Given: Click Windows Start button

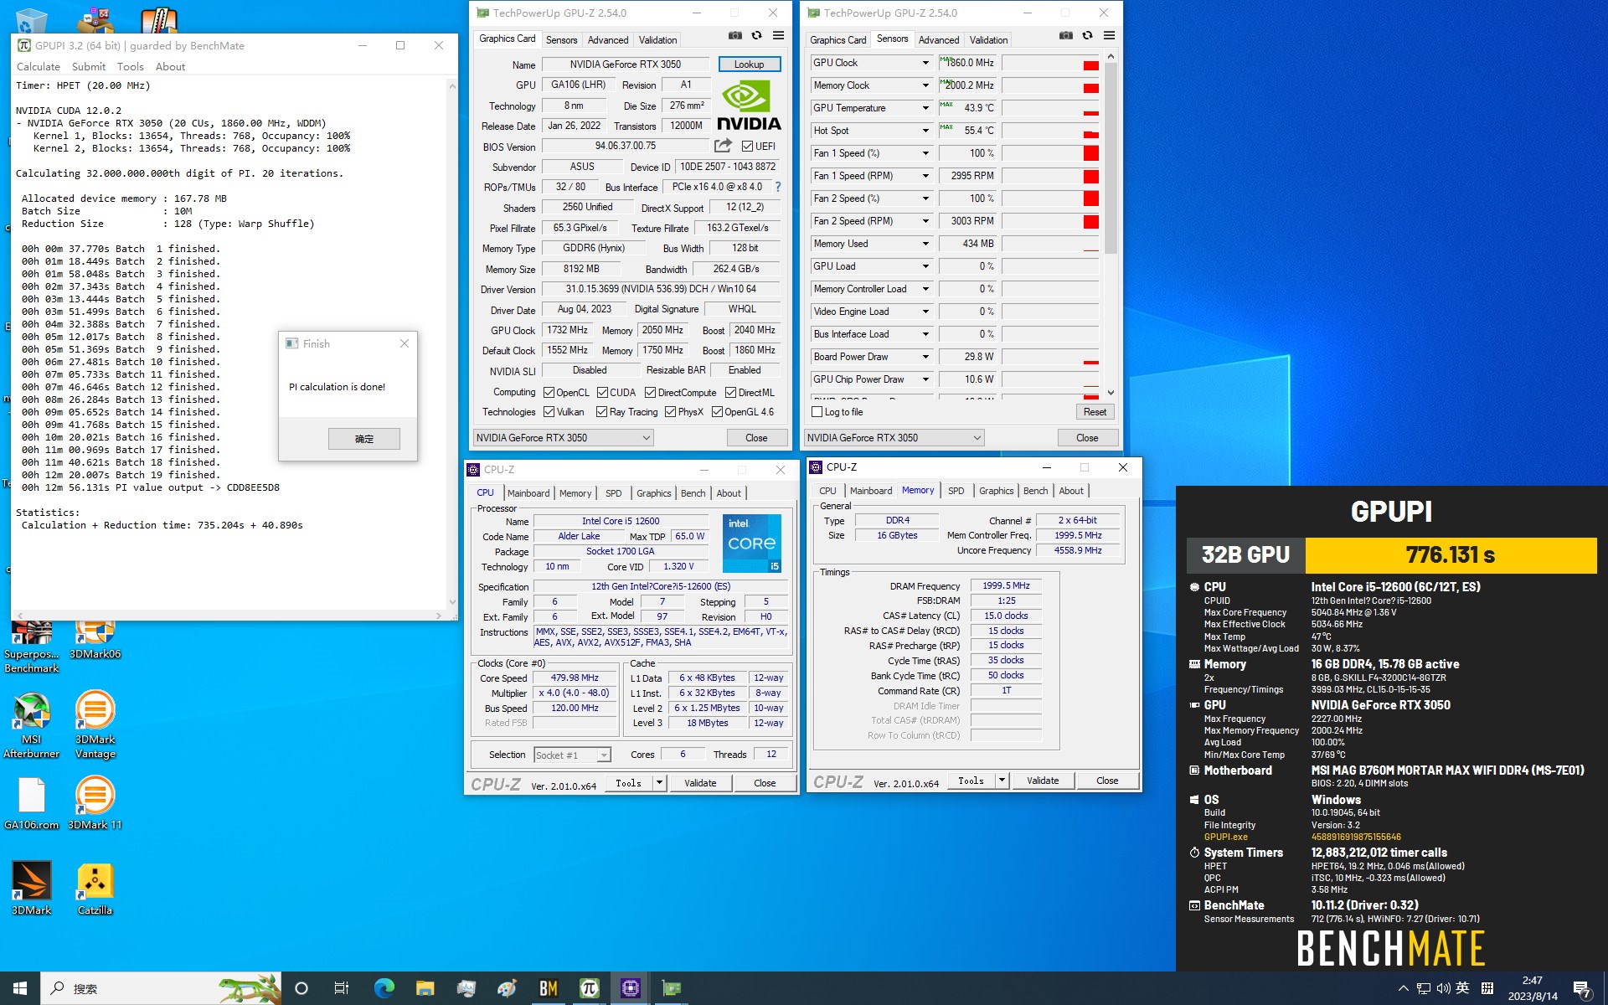Looking at the screenshot, I should pos(20,988).
